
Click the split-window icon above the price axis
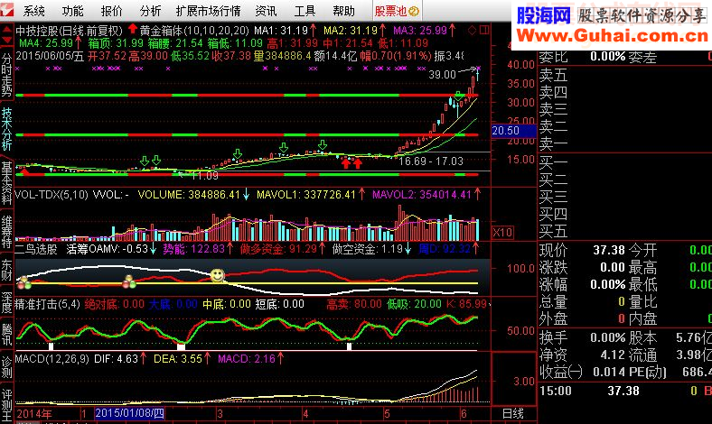tap(484, 31)
